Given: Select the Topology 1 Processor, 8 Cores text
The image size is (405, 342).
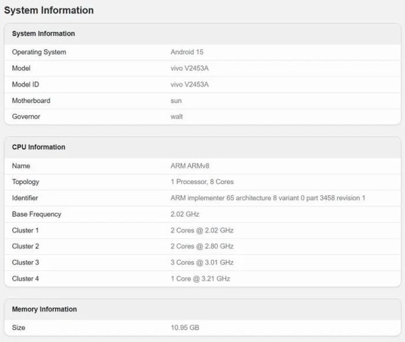Looking at the screenshot, I should (202, 182).
